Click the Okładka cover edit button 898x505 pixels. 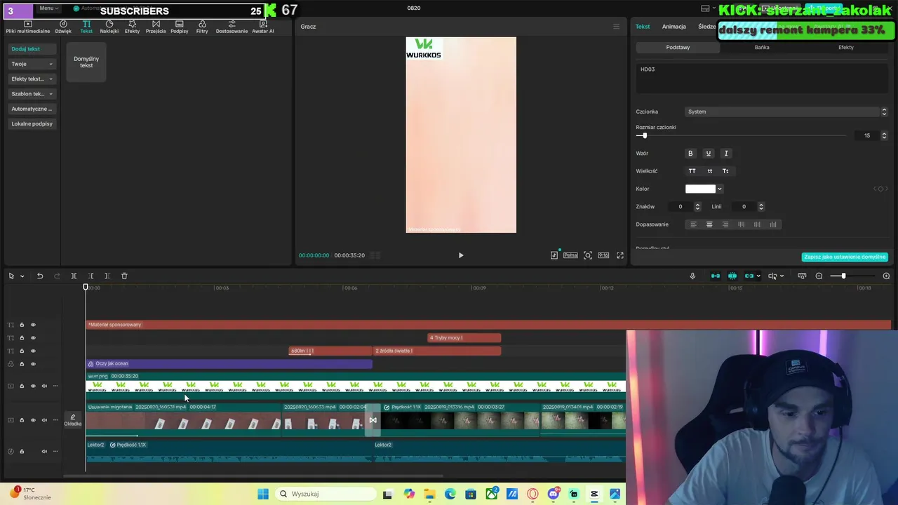73,420
